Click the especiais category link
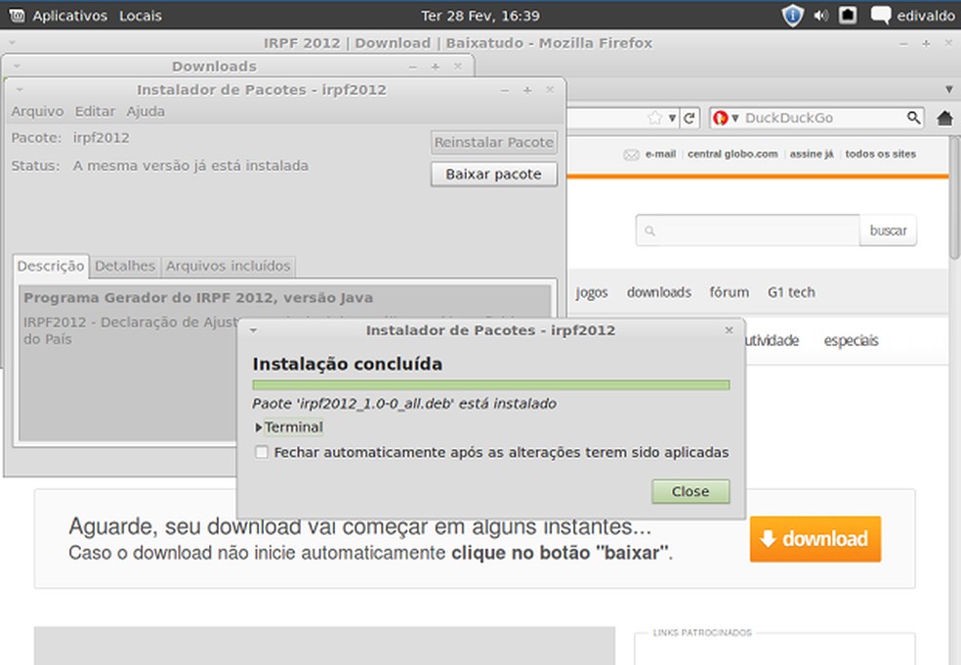Image resolution: width=961 pixels, height=665 pixels. click(x=852, y=340)
